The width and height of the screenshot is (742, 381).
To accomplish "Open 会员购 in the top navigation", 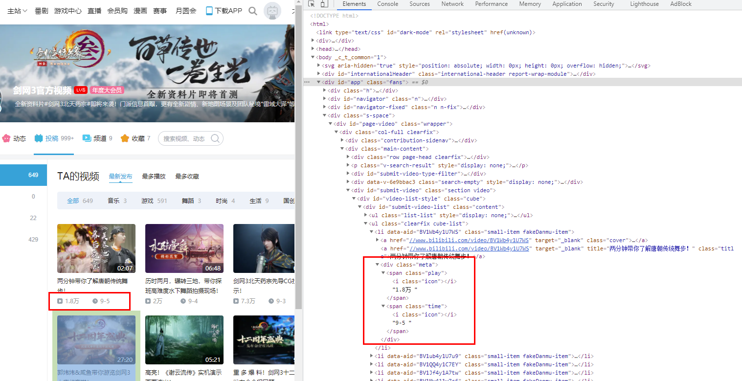I will click(x=117, y=11).
